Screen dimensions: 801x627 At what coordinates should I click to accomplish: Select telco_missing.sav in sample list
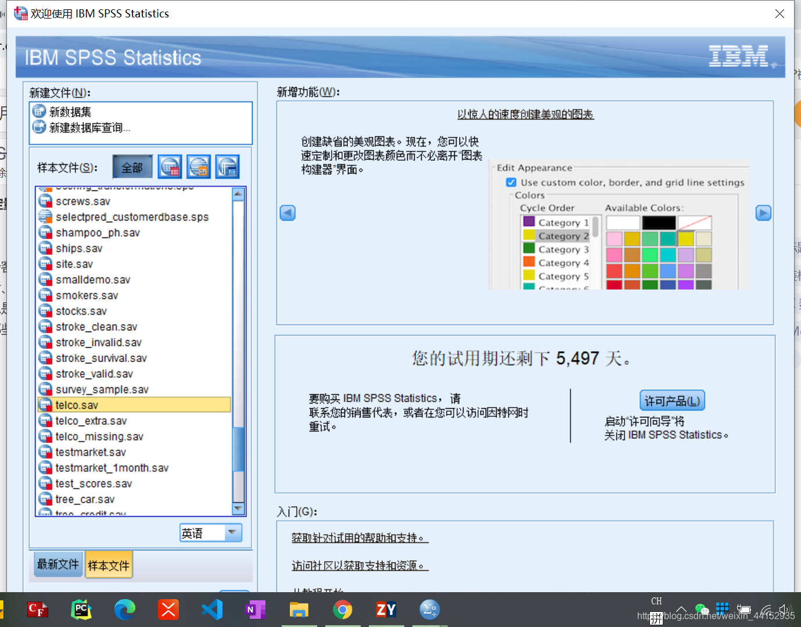tap(134, 436)
